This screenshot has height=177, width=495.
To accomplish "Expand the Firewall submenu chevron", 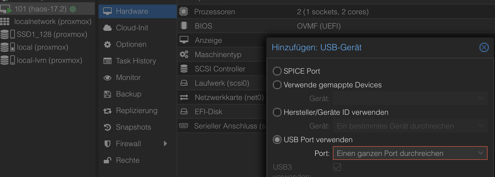I will [166, 144].
